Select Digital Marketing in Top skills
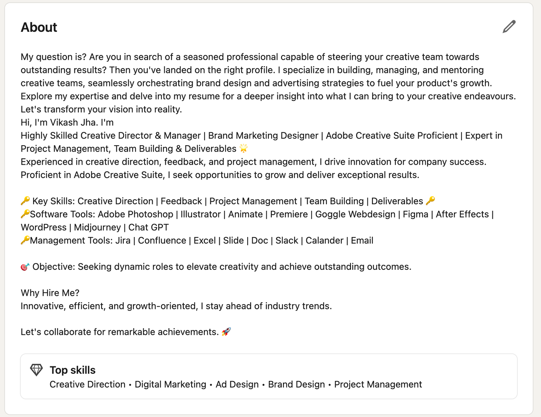 click(x=170, y=385)
